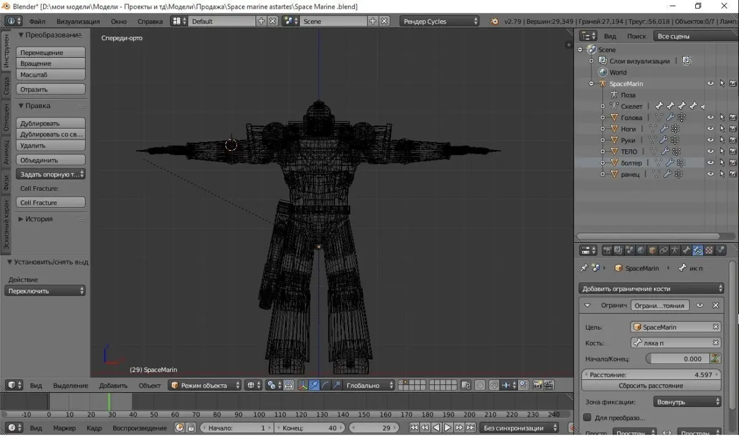
Task: Toggle the constraint's eye visibility icon
Action: [700, 305]
